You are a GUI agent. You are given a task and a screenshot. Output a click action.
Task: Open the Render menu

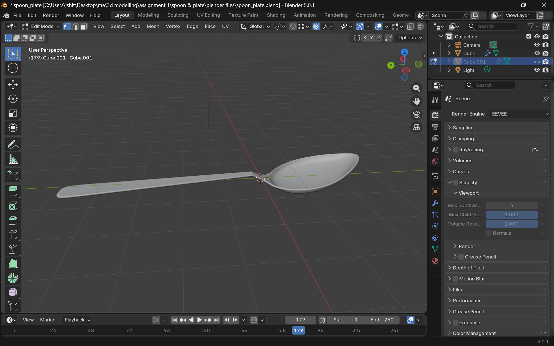coord(51,15)
